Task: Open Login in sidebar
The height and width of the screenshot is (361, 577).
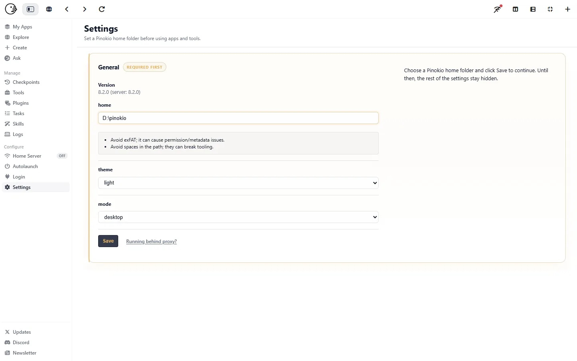Action: [36, 177]
